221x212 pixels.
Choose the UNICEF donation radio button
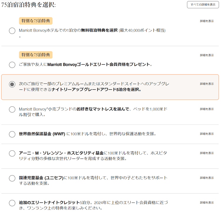pos(12,178)
